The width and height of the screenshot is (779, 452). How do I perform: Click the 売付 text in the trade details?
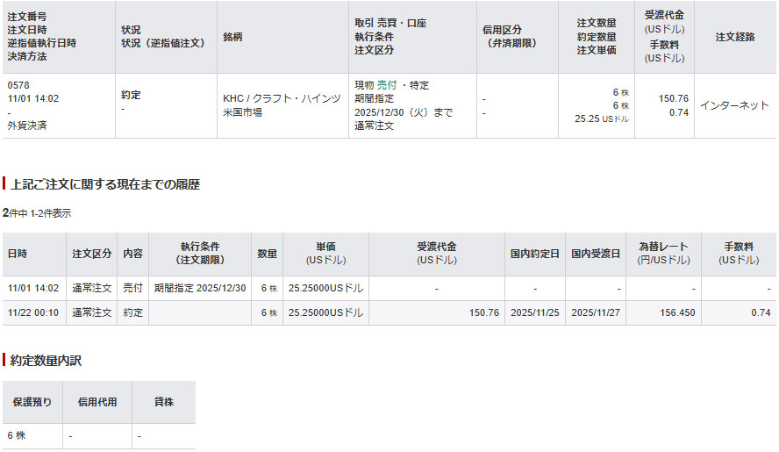coord(387,85)
